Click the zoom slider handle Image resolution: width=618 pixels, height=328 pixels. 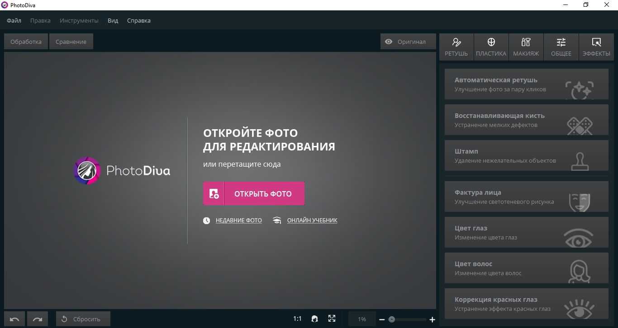pyautogui.click(x=392, y=319)
